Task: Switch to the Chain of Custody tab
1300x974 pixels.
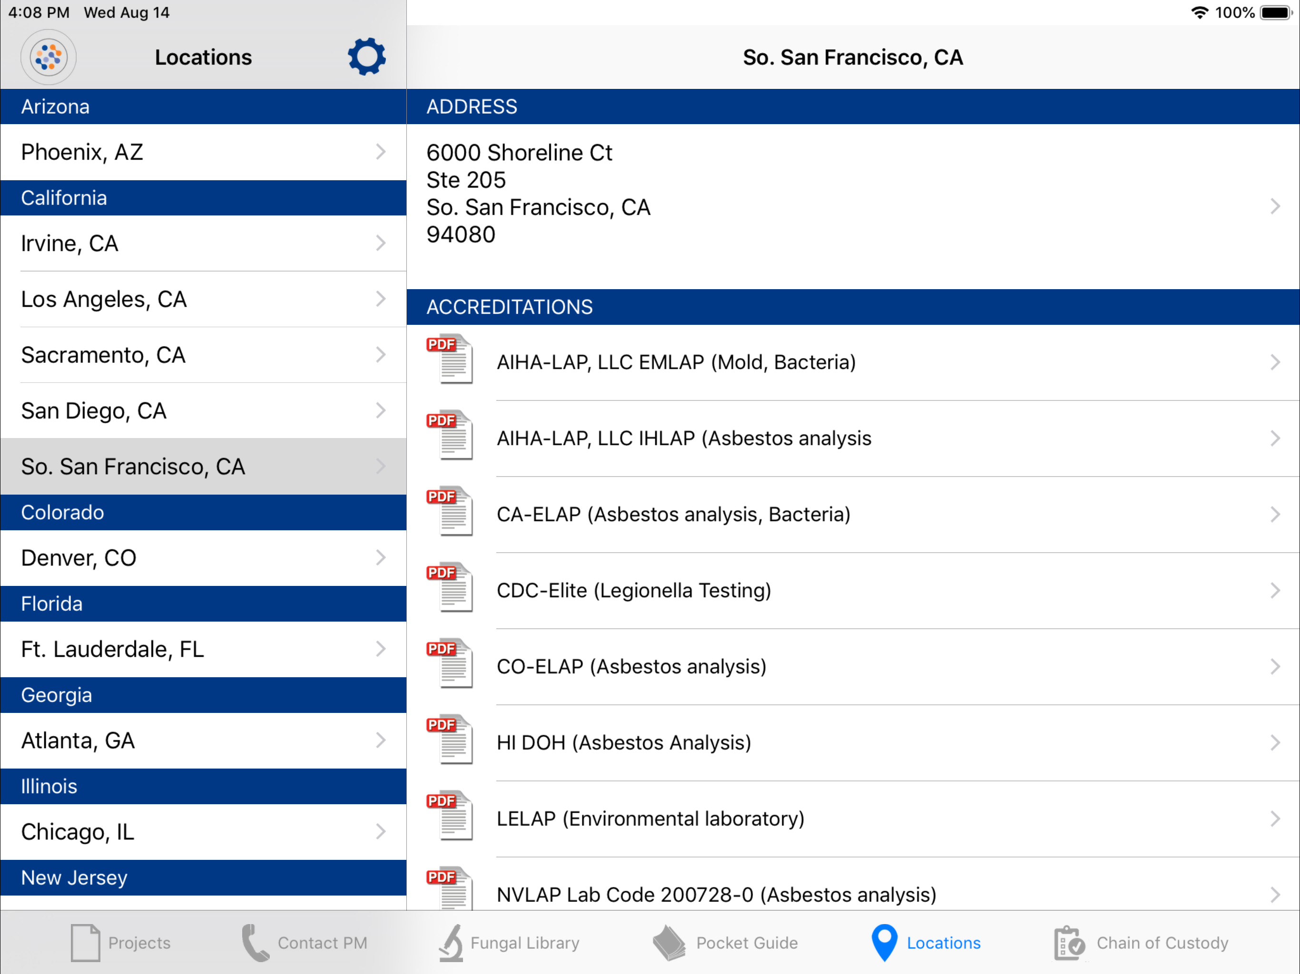Action: click(1141, 943)
